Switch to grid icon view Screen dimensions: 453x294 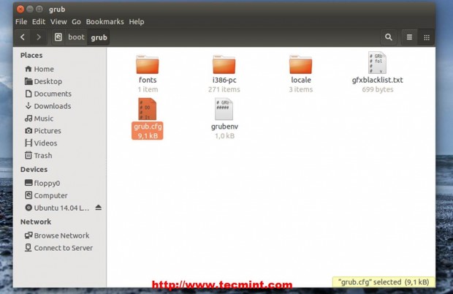427,37
